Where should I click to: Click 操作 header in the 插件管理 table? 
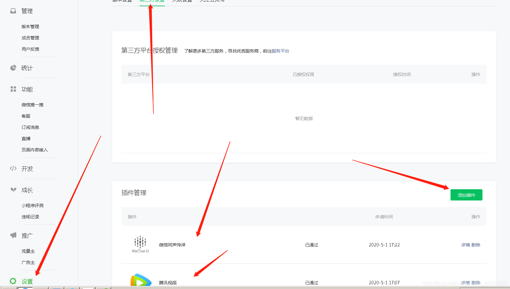click(x=476, y=217)
